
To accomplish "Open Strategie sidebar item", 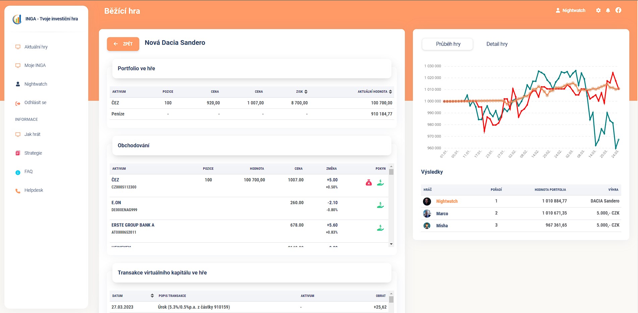I will (33, 153).
